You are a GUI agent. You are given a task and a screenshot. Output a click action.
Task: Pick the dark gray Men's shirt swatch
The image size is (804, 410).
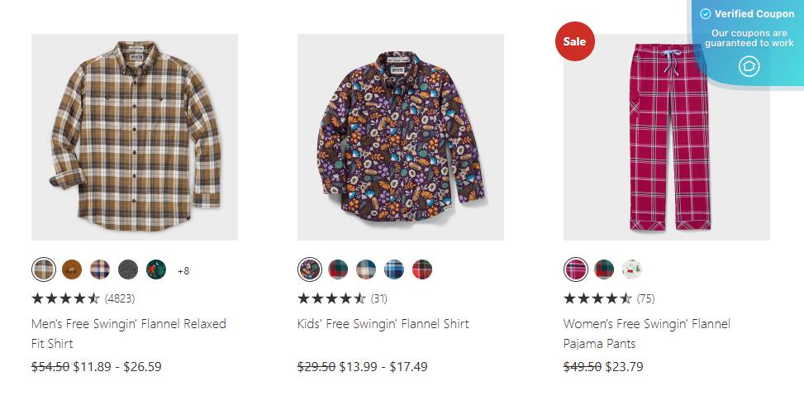pyautogui.click(x=128, y=269)
